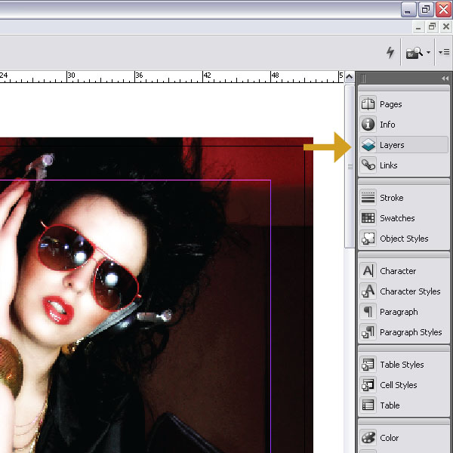This screenshot has height=453, width=453.
Task: Open the Bridge dropdown arrow
Action: click(428, 53)
